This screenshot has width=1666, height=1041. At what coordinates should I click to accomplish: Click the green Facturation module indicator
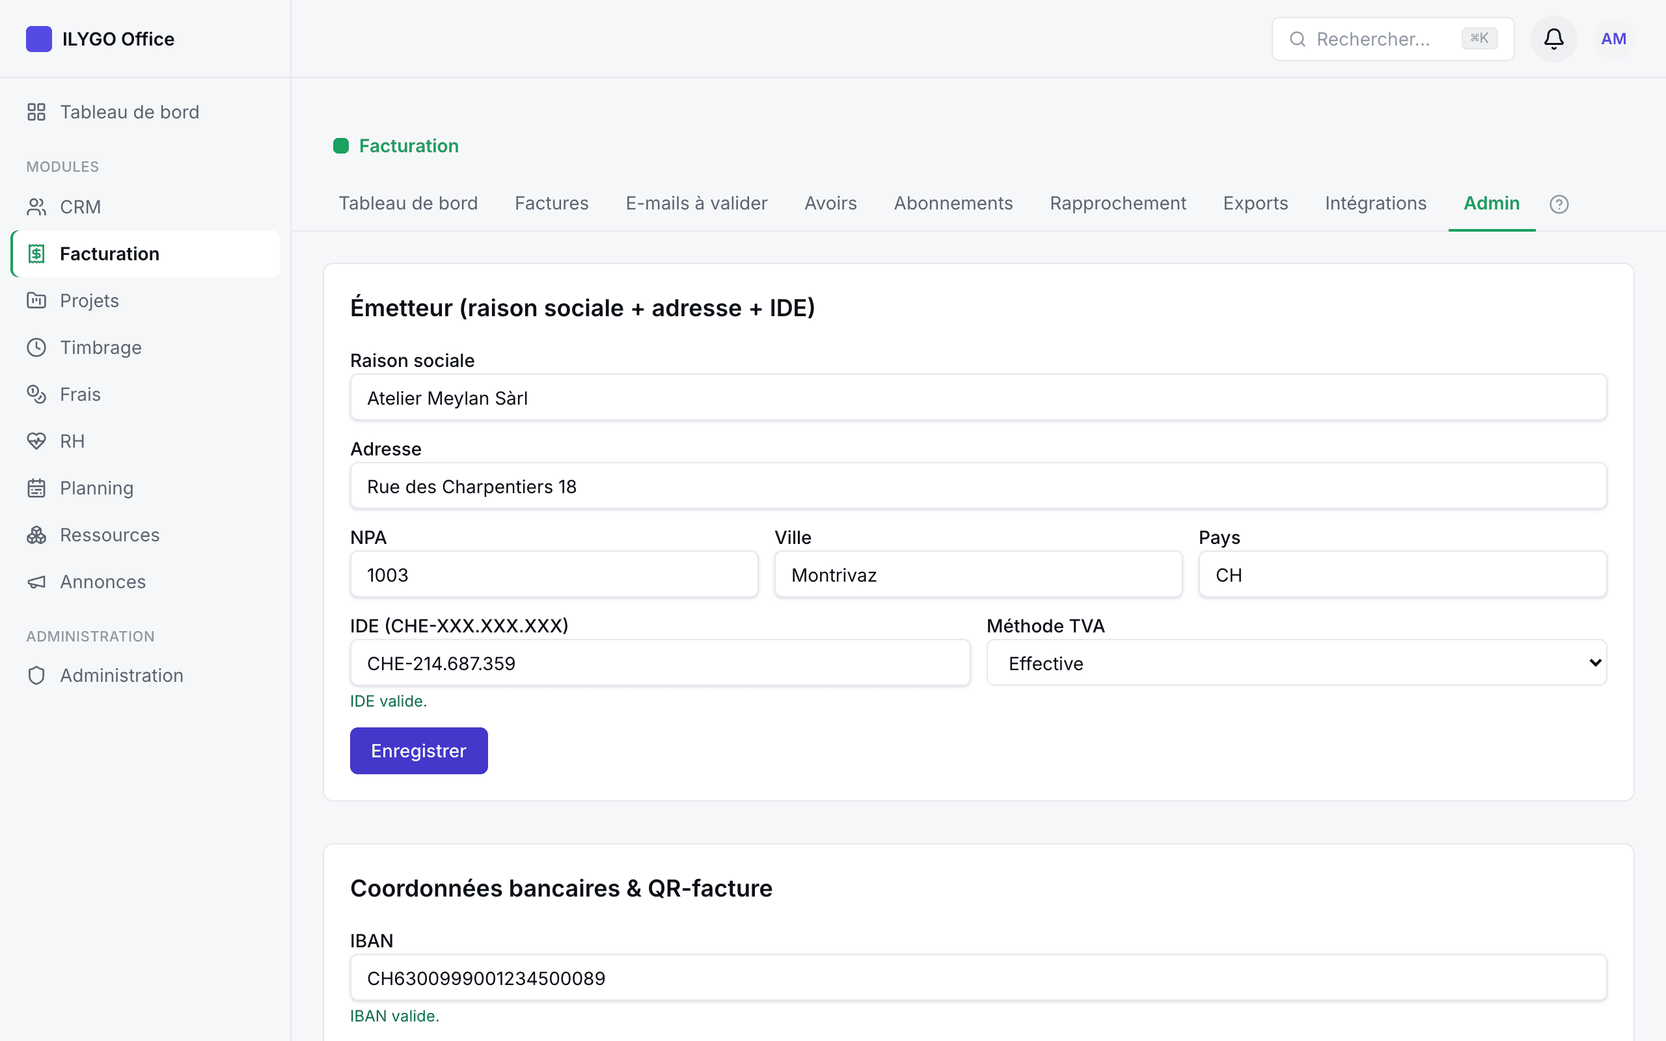341,146
